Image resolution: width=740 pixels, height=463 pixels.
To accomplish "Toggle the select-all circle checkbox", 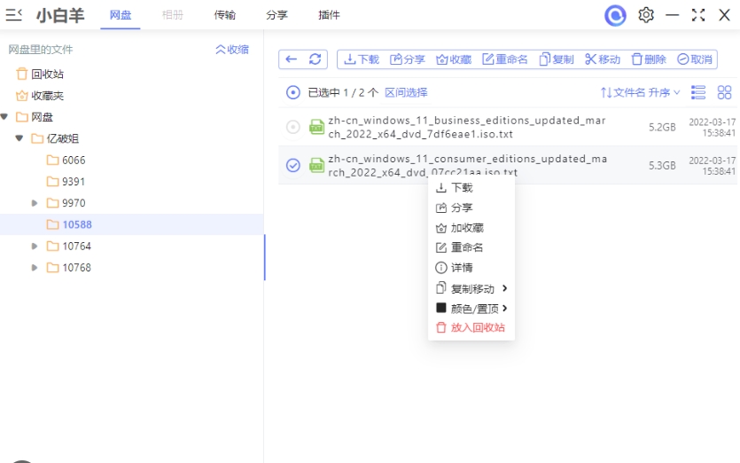I will (293, 92).
